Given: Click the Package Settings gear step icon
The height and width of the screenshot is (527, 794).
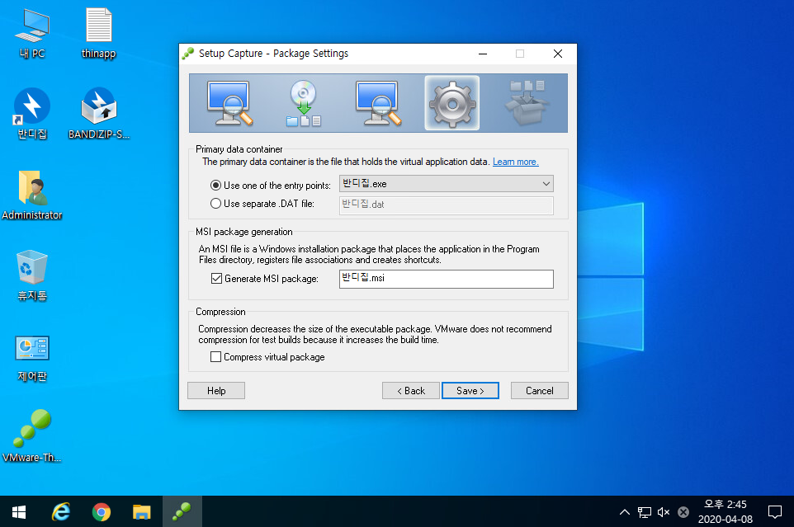Looking at the screenshot, I should point(452,103).
